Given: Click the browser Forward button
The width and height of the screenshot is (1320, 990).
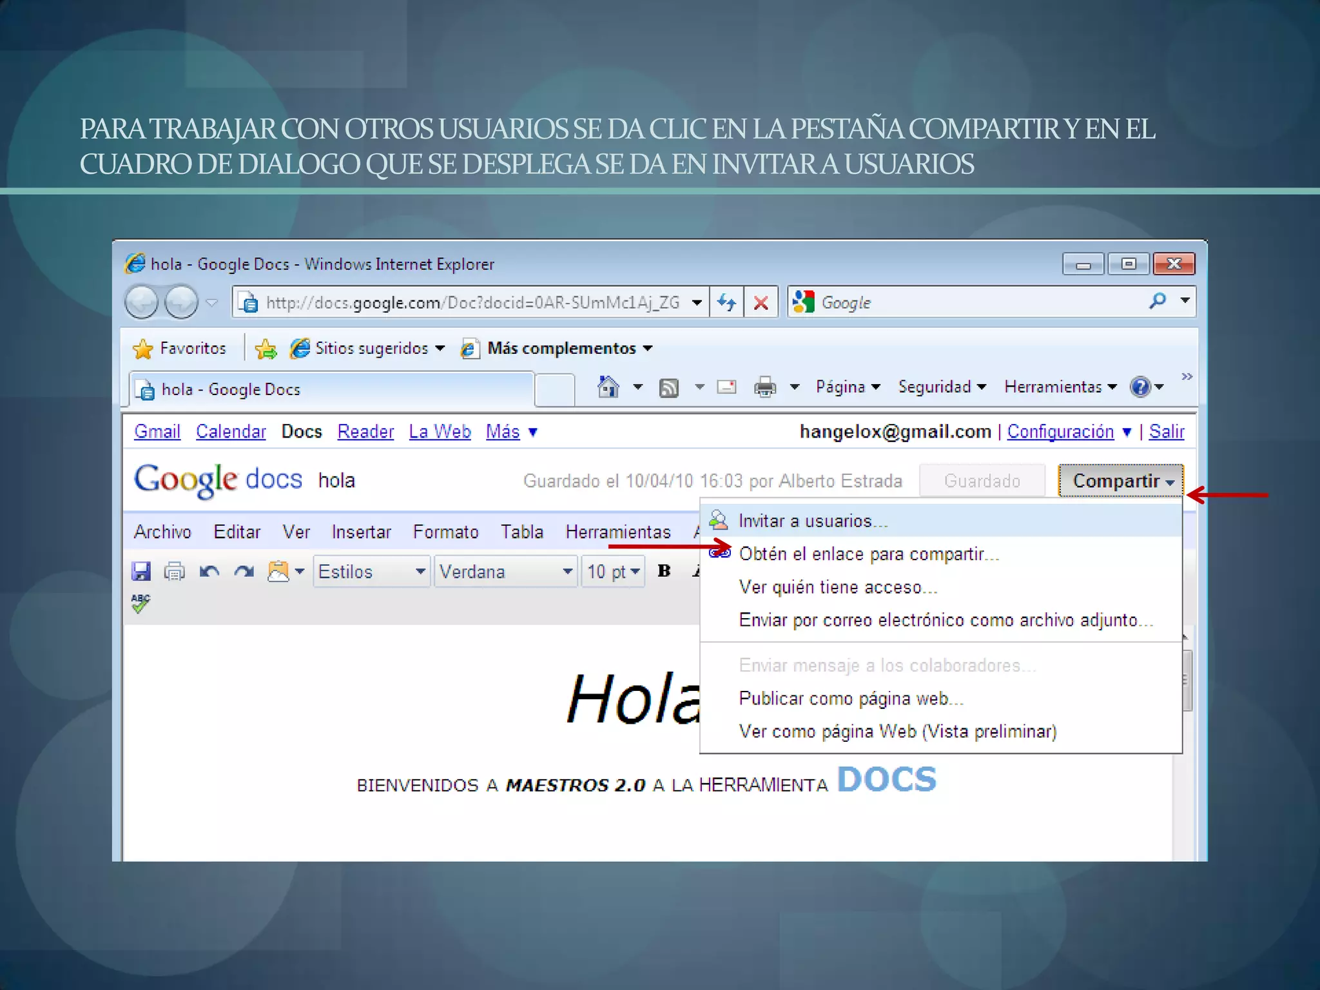Looking at the screenshot, I should (x=182, y=302).
